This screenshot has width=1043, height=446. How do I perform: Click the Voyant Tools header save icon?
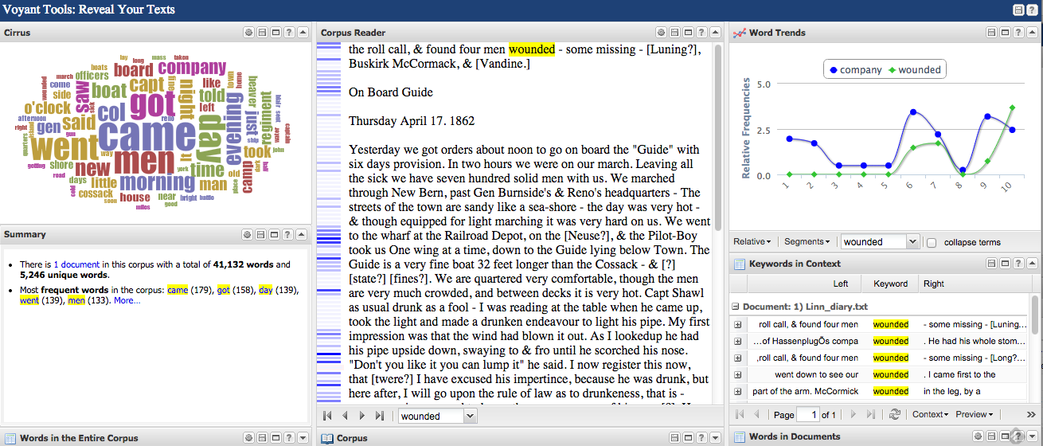tap(1018, 10)
